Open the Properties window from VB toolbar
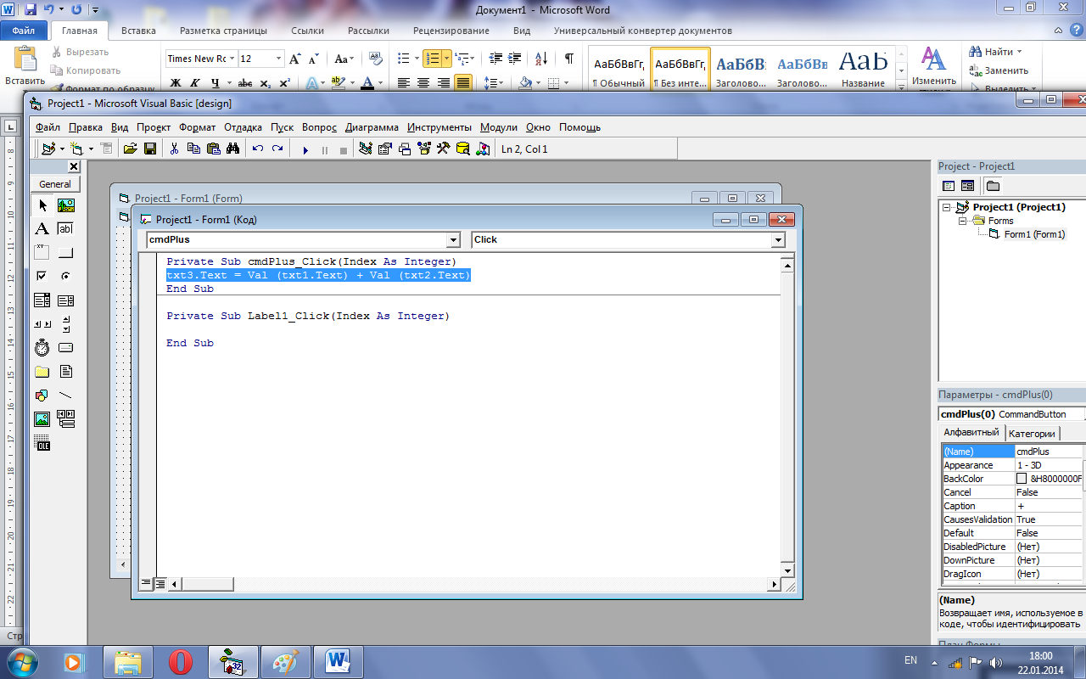Viewport: 1086px width, 679px height. click(385, 149)
